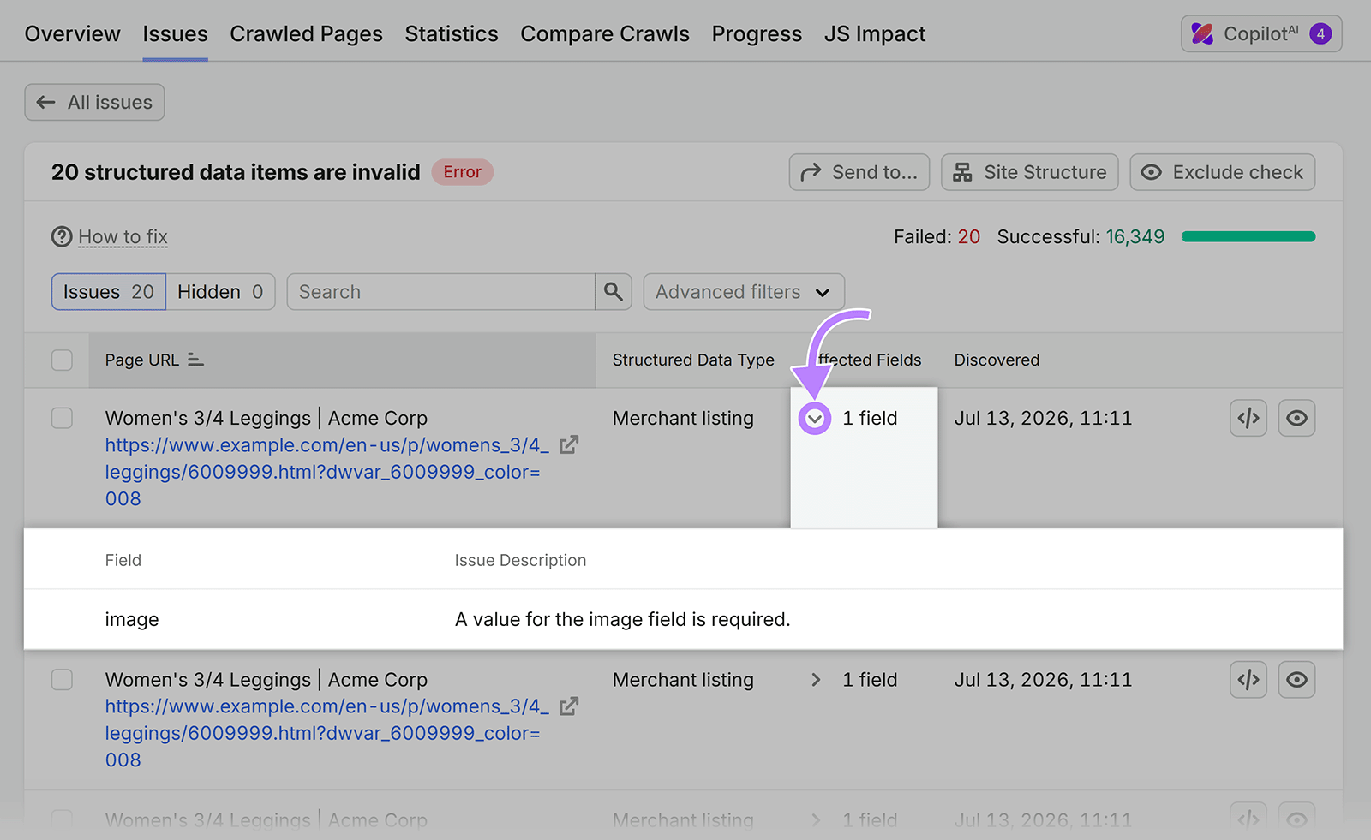1371x840 pixels.
Task: Open external link icon beside first row URL
Action: (x=569, y=445)
